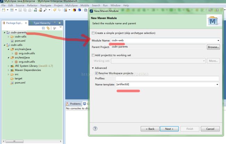Screen dimensions: 226x144
Task: Close the Package Explorer tab
Action: (26, 23)
